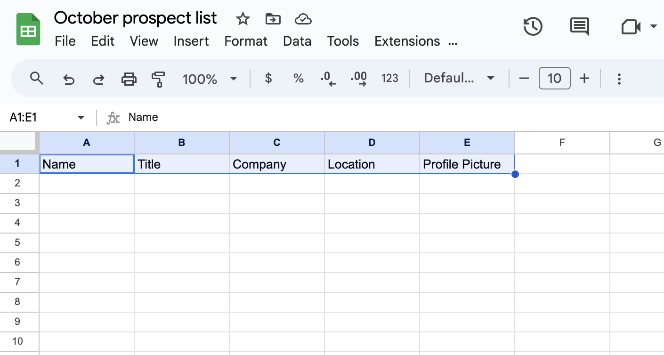
Task: Click the select-all corner box
Action: [19, 142]
